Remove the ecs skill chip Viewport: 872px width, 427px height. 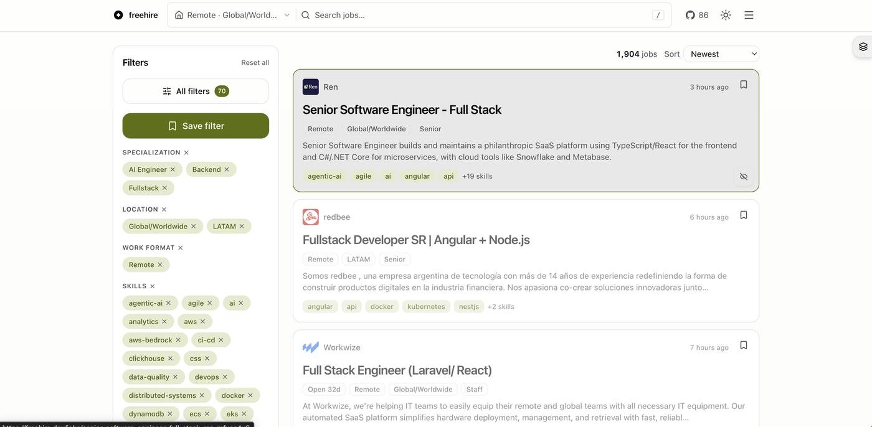tap(207, 414)
